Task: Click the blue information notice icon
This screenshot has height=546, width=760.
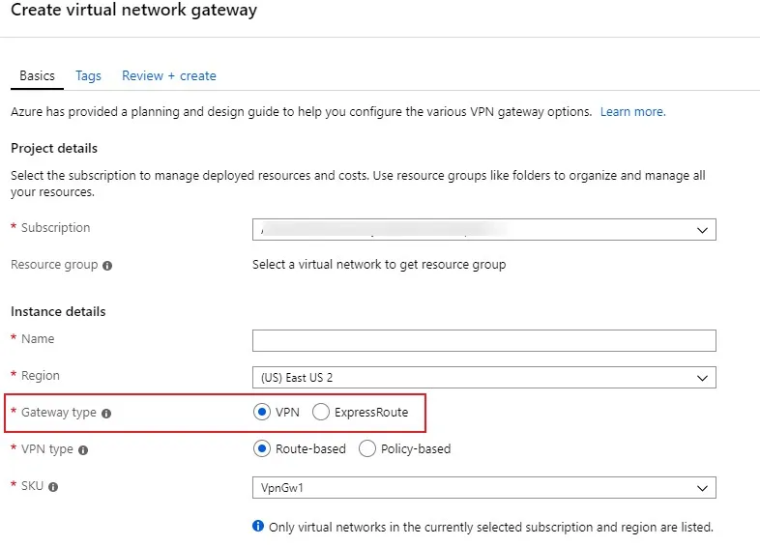Action: pyautogui.click(x=258, y=527)
